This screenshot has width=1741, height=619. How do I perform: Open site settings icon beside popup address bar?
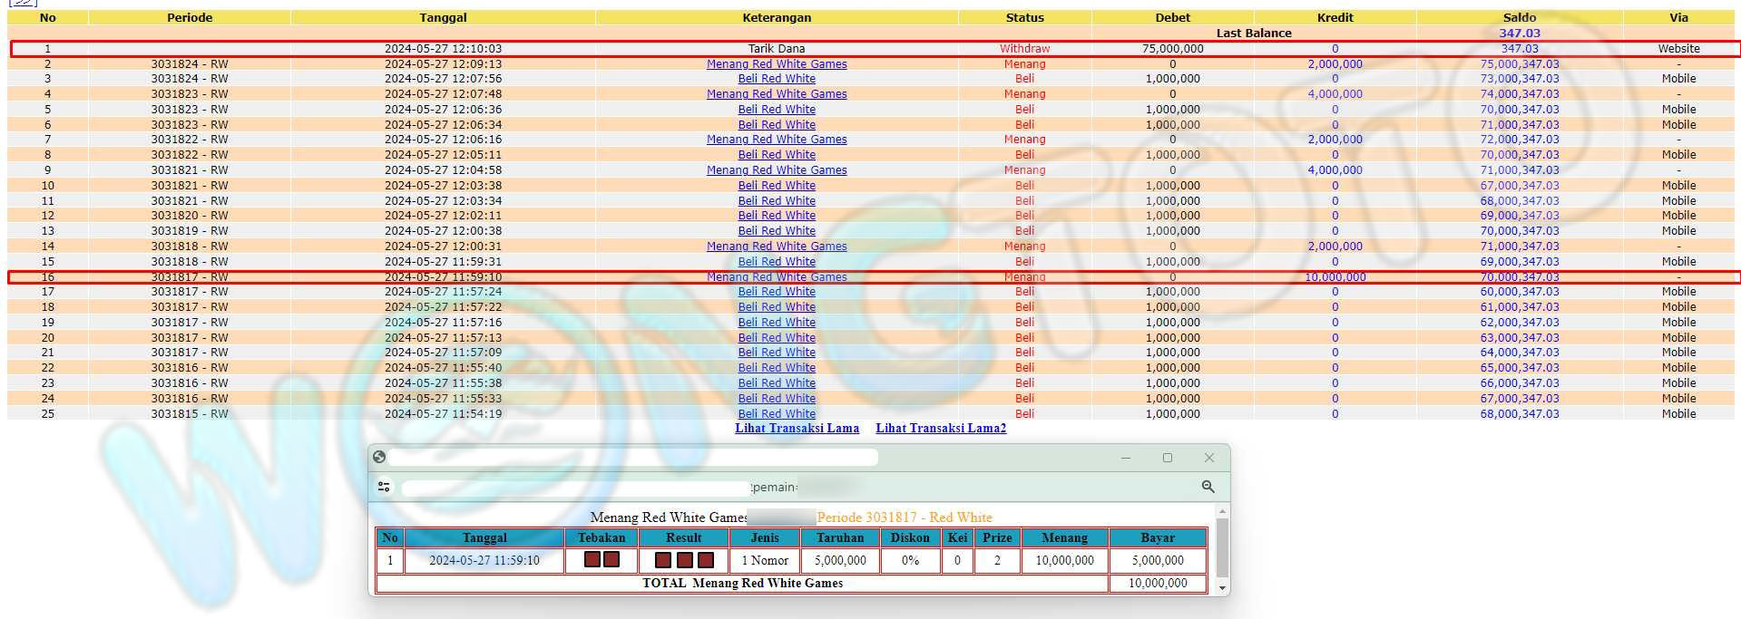[x=384, y=487]
